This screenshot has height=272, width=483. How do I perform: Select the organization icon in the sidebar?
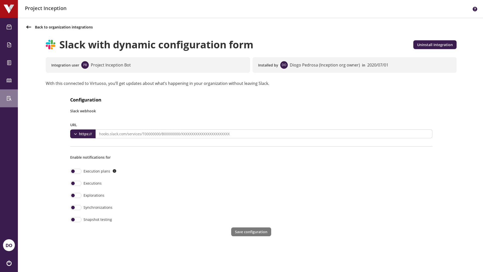pyautogui.click(x=9, y=98)
